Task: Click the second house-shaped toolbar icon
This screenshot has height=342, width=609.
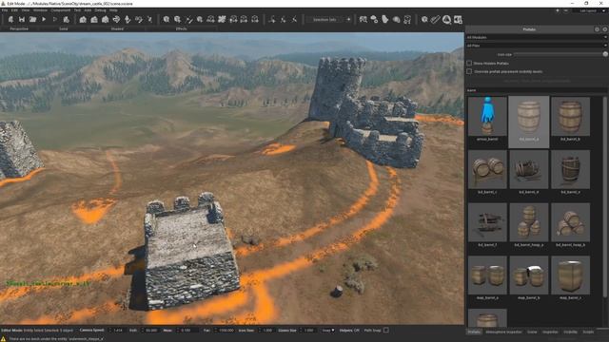Action: tap(94, 19)
